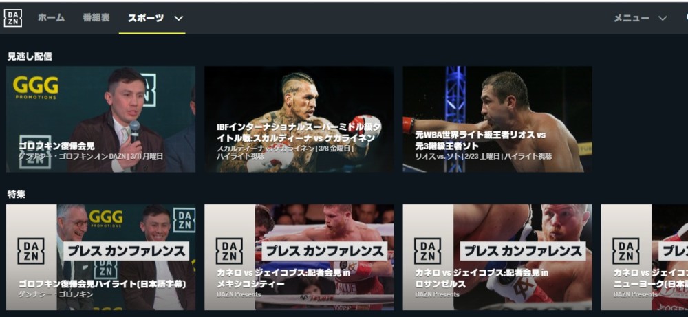Click DAZN logo on ゴロフキン feature card
This screenshot has width=688, height=317.
(31, 251)
